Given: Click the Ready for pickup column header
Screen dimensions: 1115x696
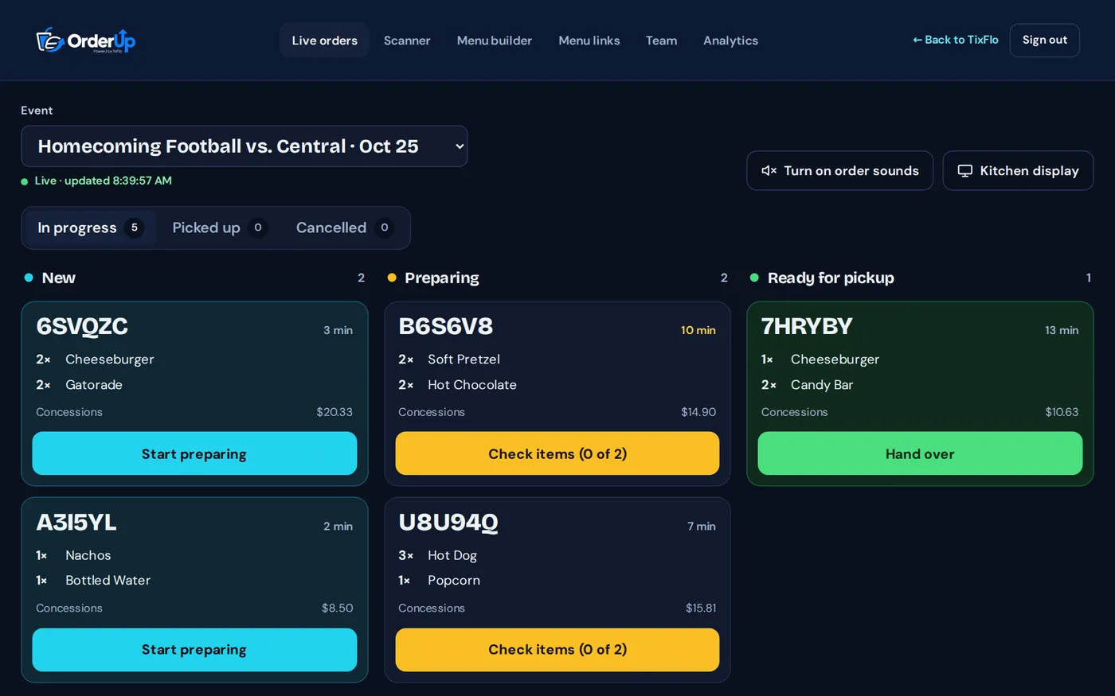Looking at the screenshot, I should (x=831, y=278).
